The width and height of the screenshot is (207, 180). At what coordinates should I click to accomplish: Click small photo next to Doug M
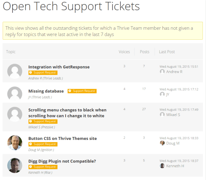(x=162, y=143)
